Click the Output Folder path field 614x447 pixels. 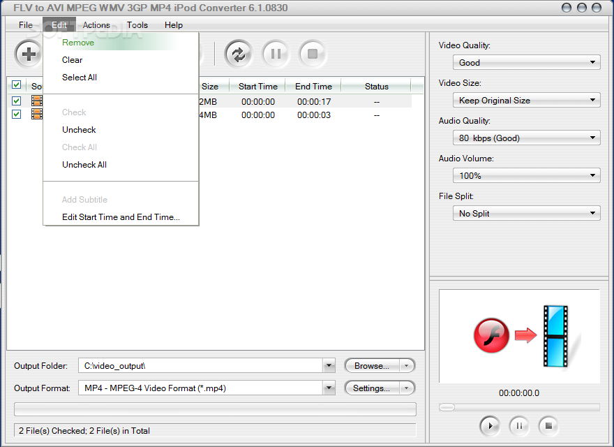(x=200, y=365)
